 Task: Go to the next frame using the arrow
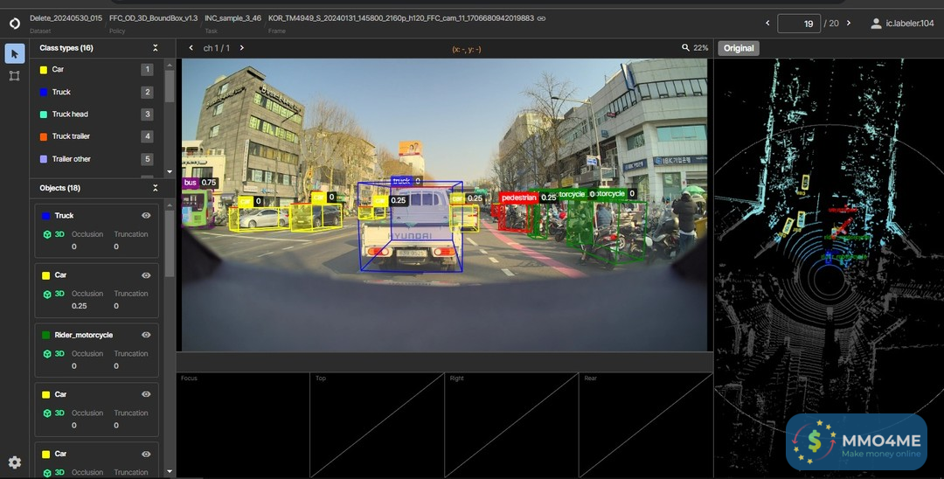848,24
